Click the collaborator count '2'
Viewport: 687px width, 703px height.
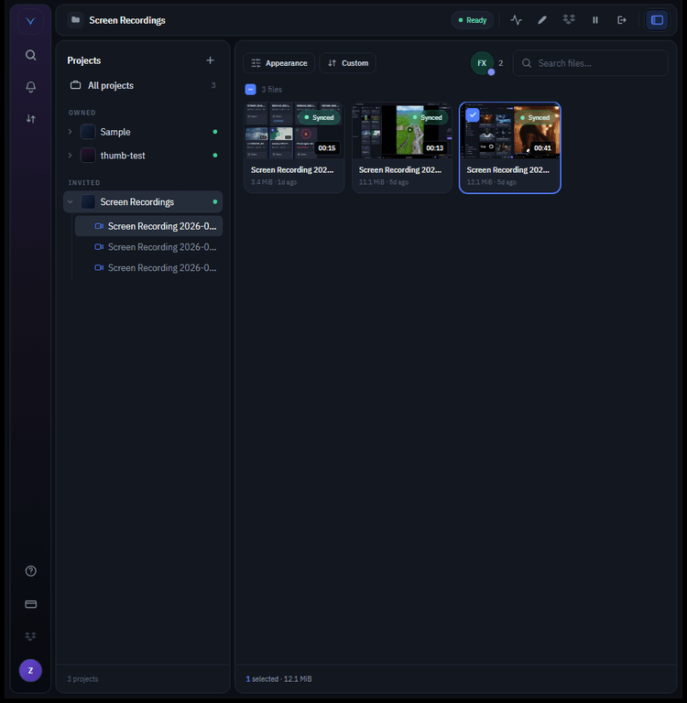(501, 63)
